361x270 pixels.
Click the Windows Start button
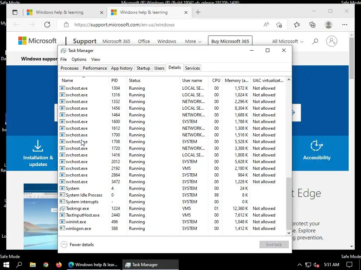point(6,265)
